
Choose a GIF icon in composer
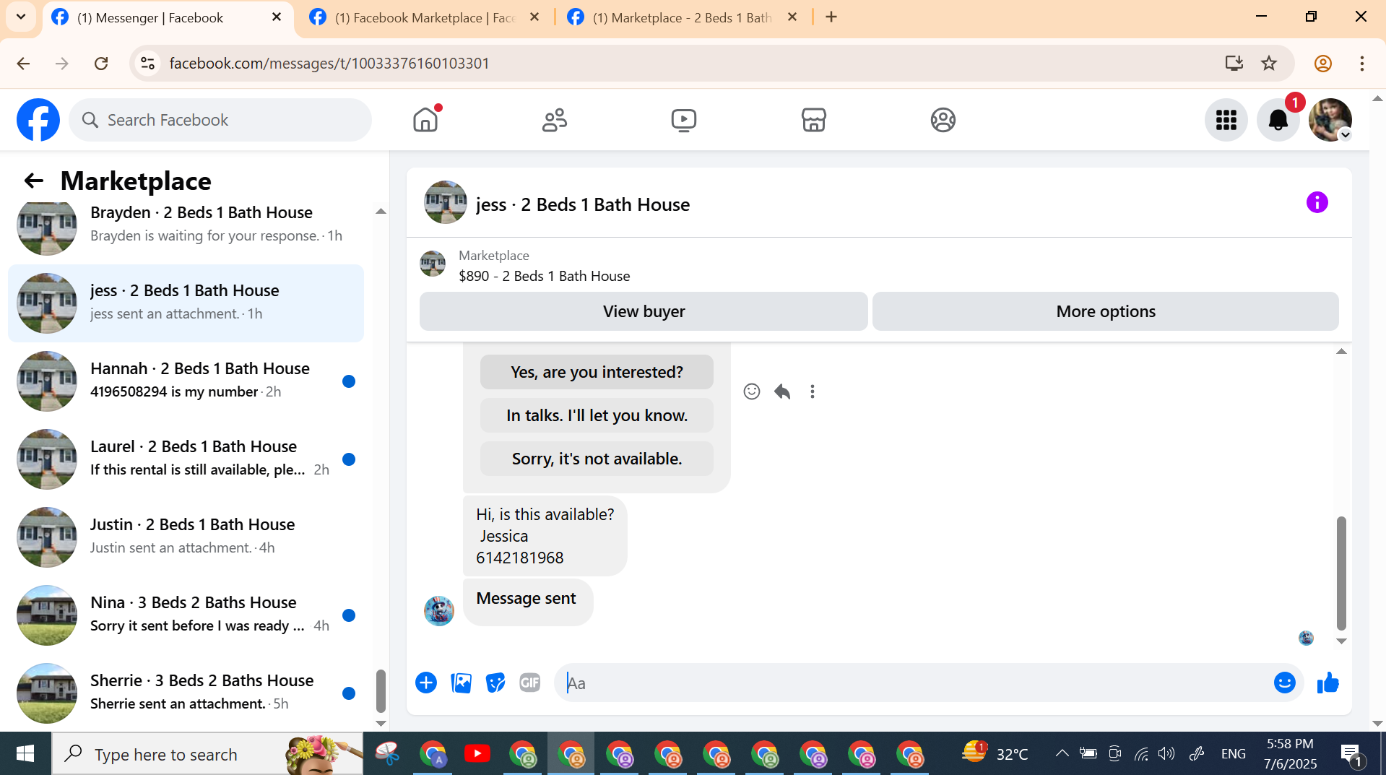click(x=530, y=683)
